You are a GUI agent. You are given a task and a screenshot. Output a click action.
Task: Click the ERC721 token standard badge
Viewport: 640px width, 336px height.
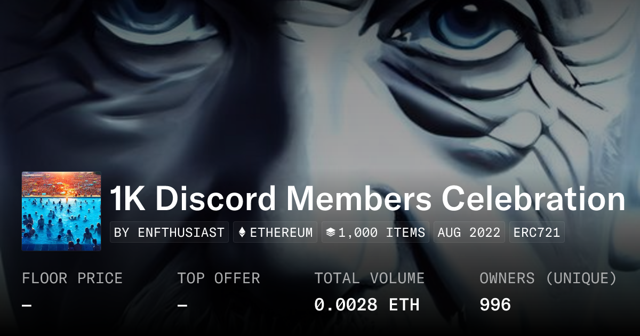[x=537, y=233]
